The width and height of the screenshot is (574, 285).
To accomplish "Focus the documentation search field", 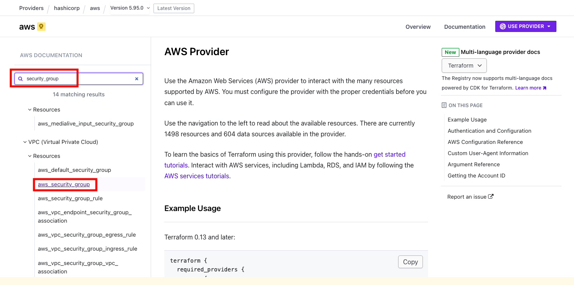I will (x=79, y=79).
